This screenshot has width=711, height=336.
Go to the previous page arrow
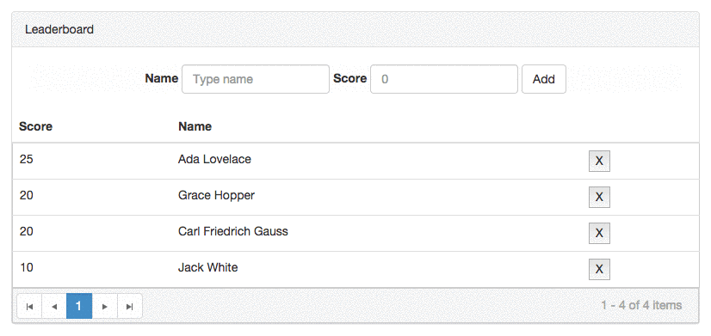coord(54,306)
